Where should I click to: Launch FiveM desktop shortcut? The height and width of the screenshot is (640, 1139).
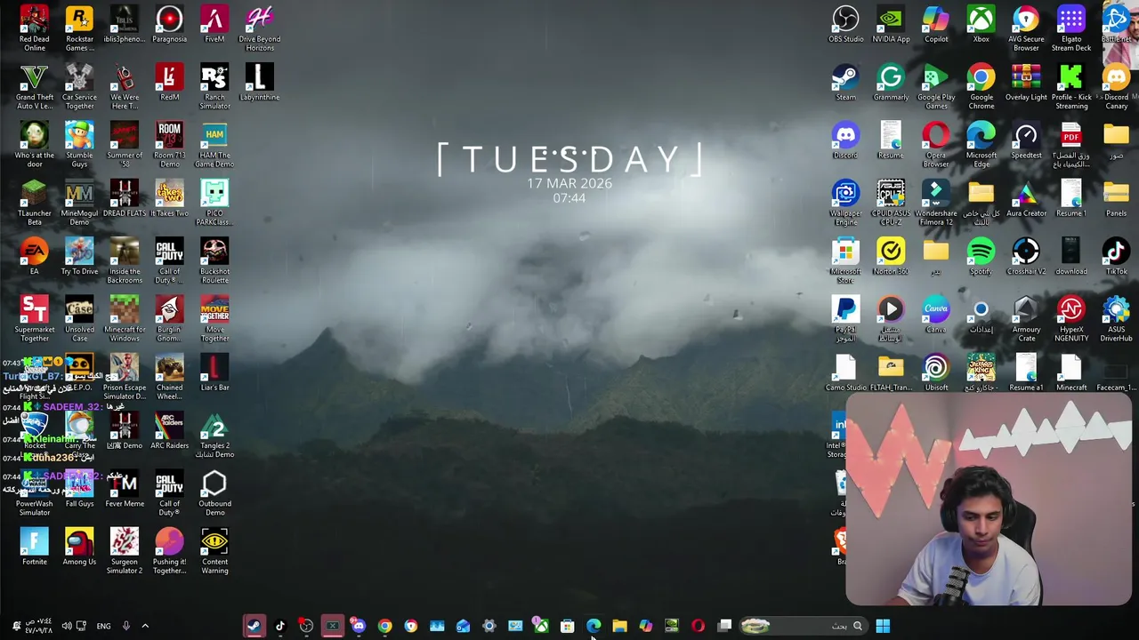tap(214, 25)
